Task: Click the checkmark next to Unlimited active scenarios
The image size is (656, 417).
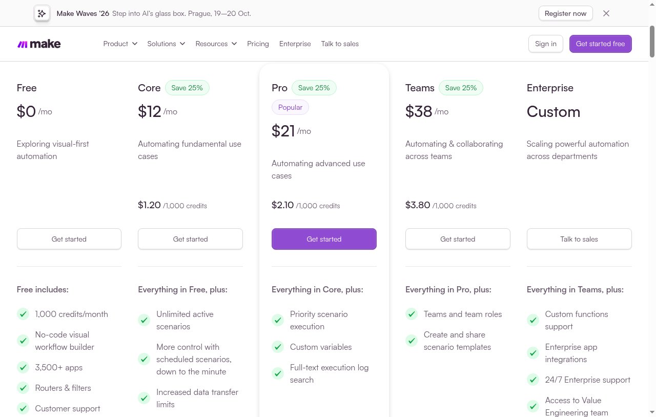Action: point(144,320)
